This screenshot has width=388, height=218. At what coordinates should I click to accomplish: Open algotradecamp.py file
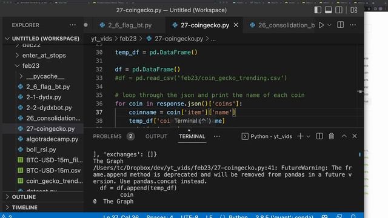pos(52,139)
